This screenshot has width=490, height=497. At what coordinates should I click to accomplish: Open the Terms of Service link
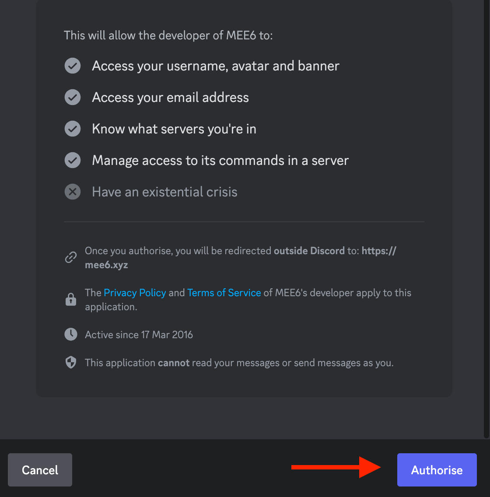[224, 293]
